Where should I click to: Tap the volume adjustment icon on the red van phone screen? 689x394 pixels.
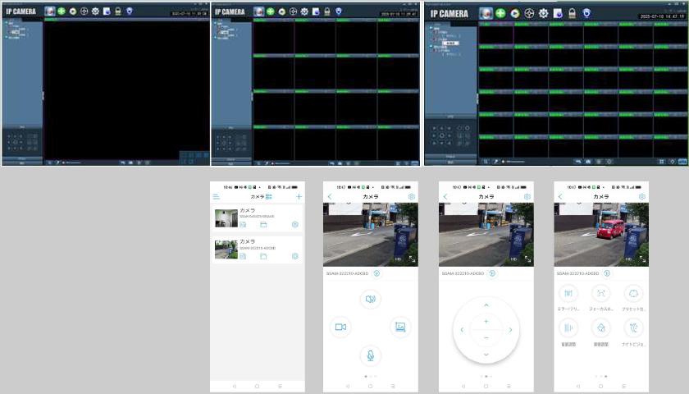pyautogui.click(x=568, y=328)
